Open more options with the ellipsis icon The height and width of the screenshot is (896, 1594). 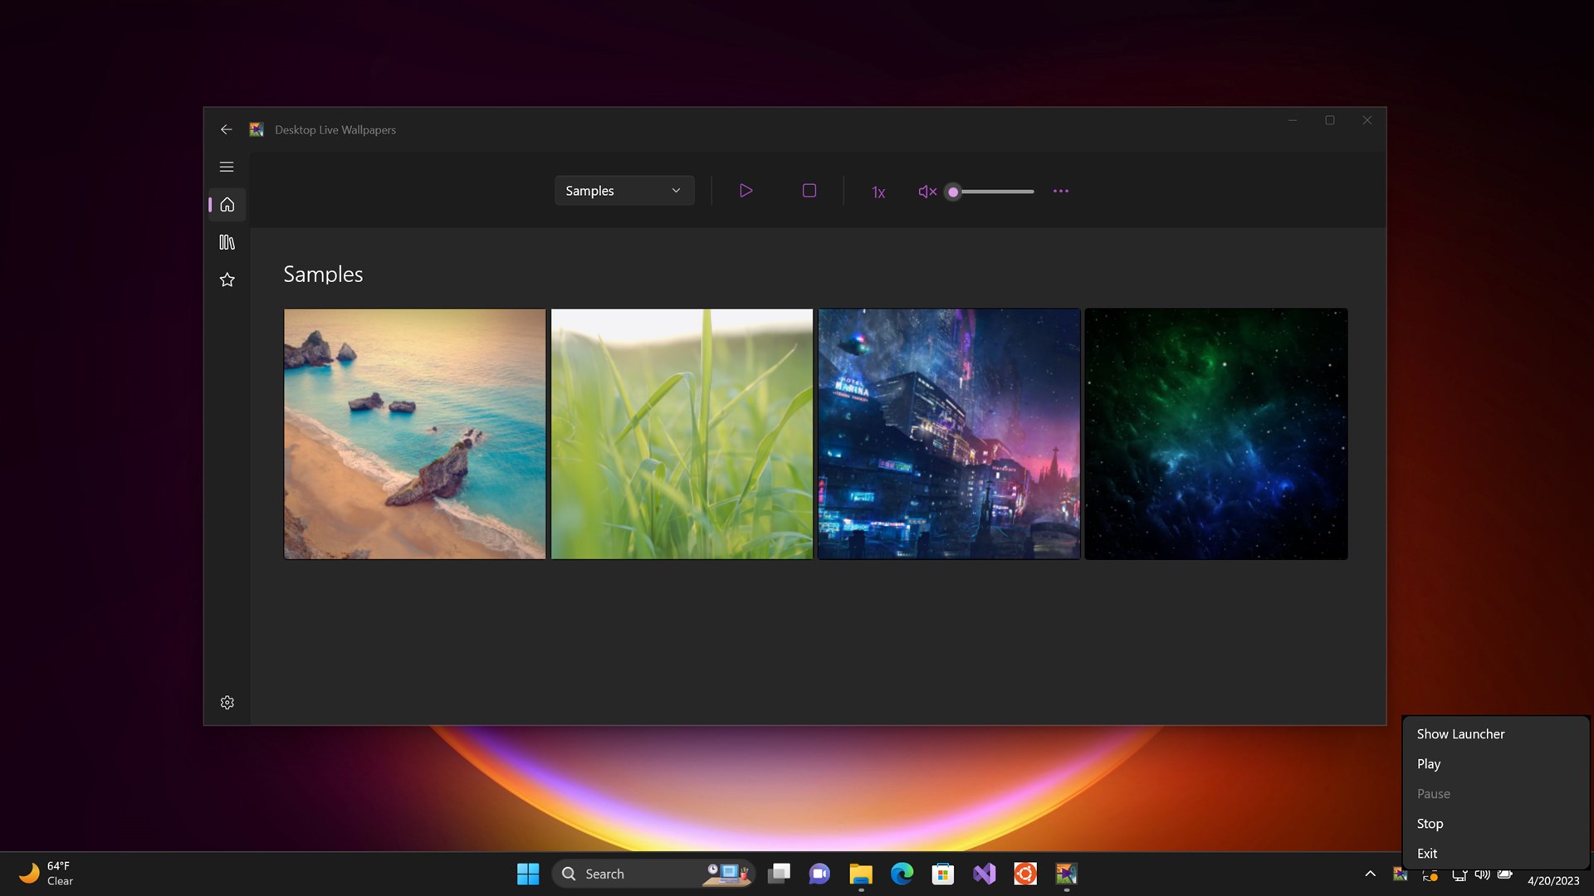click(1060, 191)
